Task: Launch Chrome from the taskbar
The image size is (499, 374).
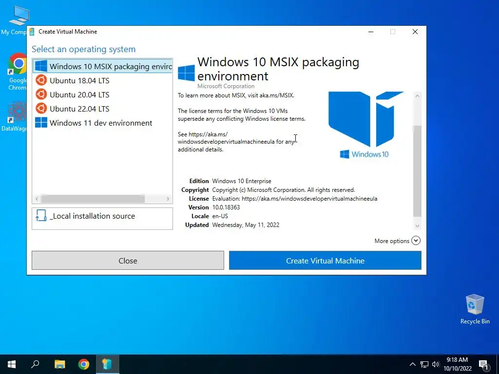Action: (84, 364)
